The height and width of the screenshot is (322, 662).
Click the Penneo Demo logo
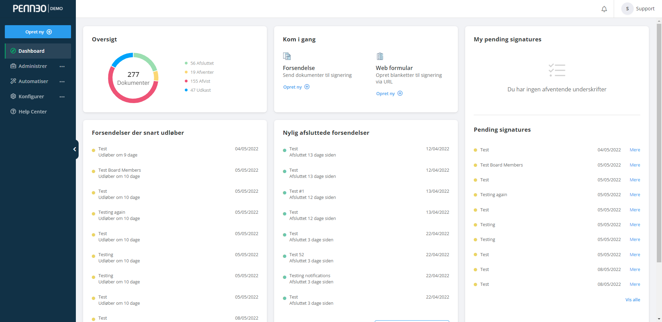pyautogui.click(x=38, y=9)
